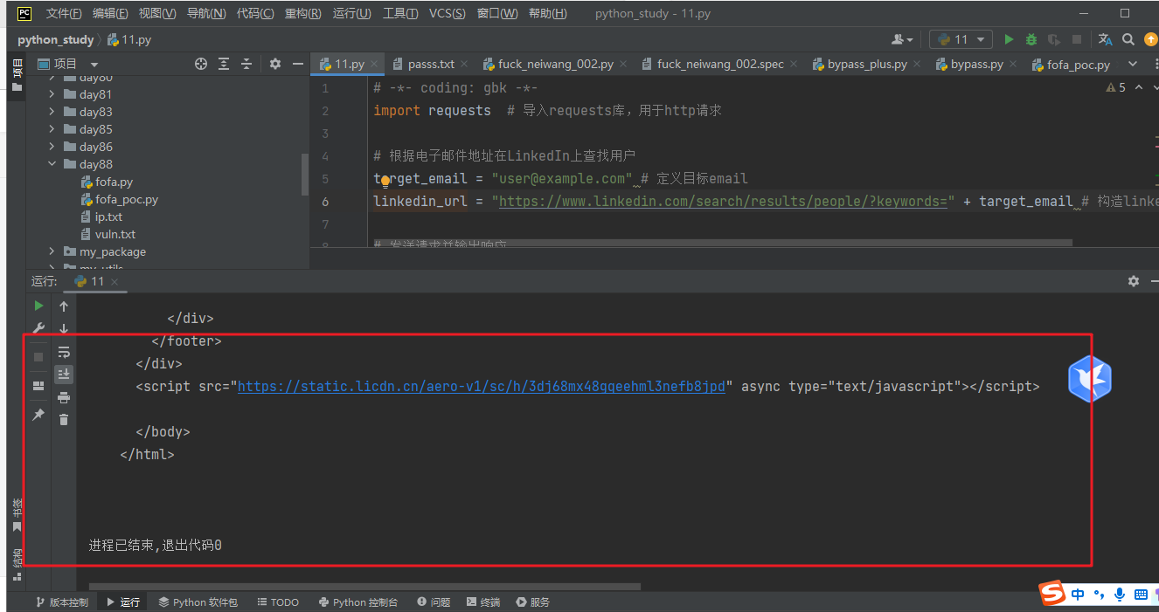The width and height of the screenshot is (1159, 612).
Task: Start a Debug session with the bug icon
Action: click(x=1031, y=39)
